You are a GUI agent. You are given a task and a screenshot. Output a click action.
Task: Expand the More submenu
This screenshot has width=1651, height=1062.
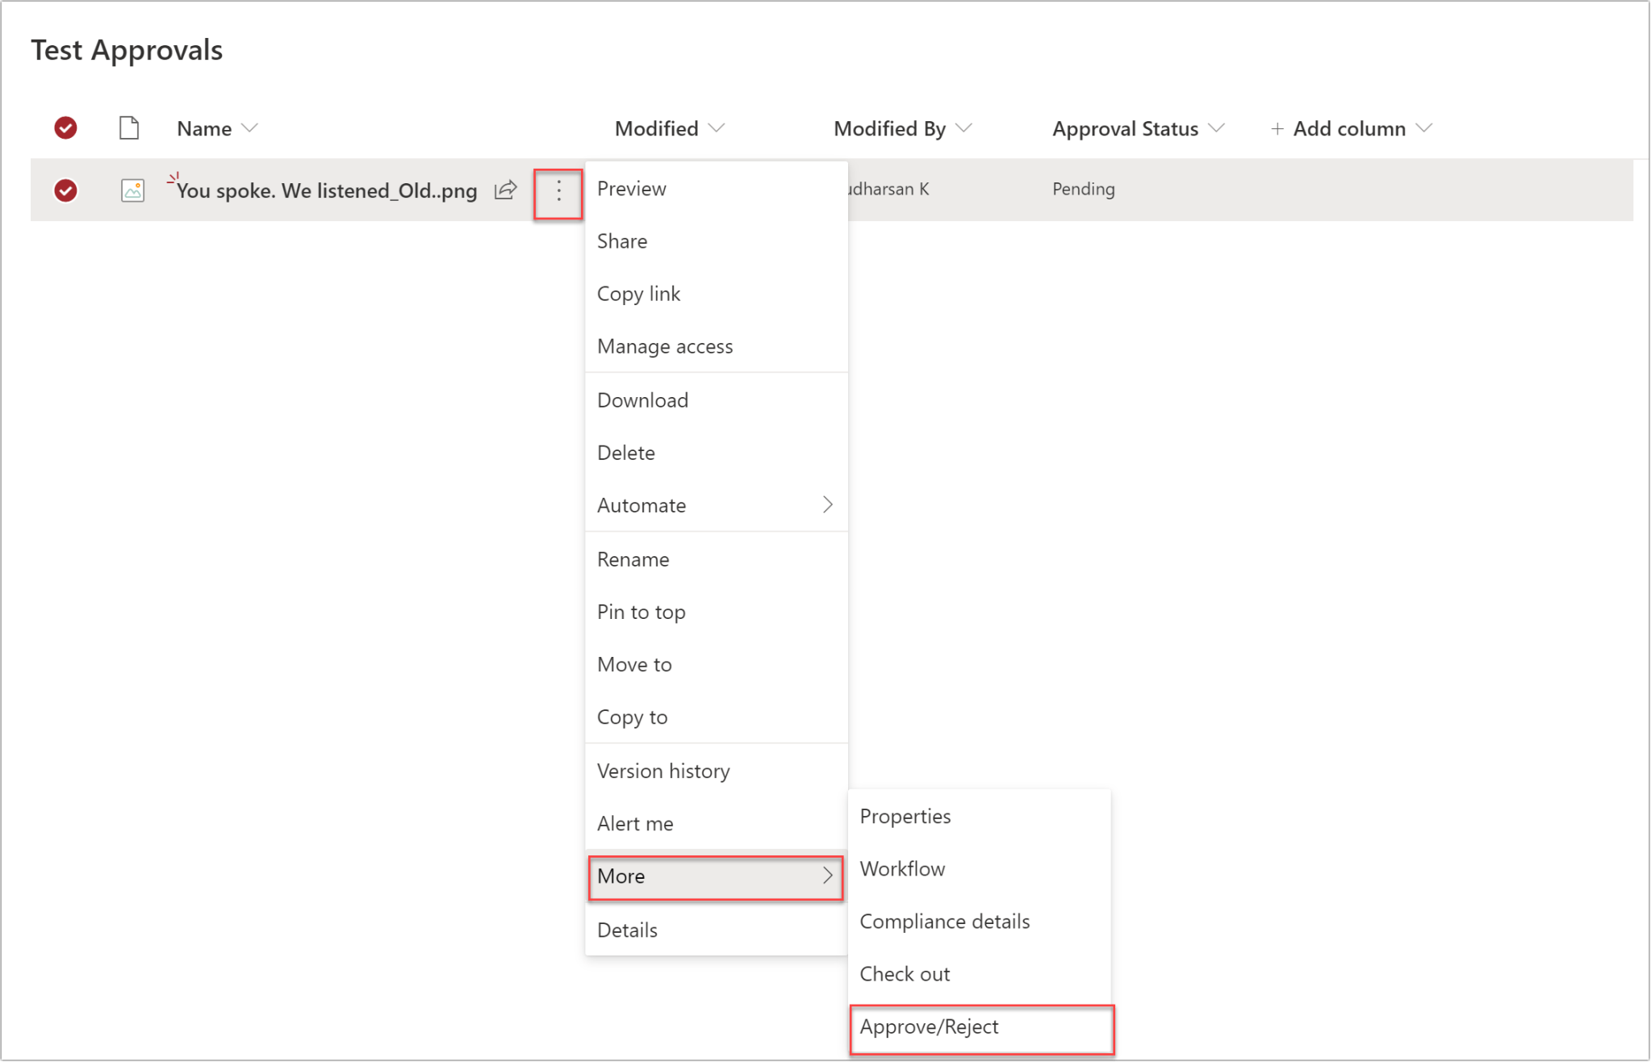click(x=715, y=876)
